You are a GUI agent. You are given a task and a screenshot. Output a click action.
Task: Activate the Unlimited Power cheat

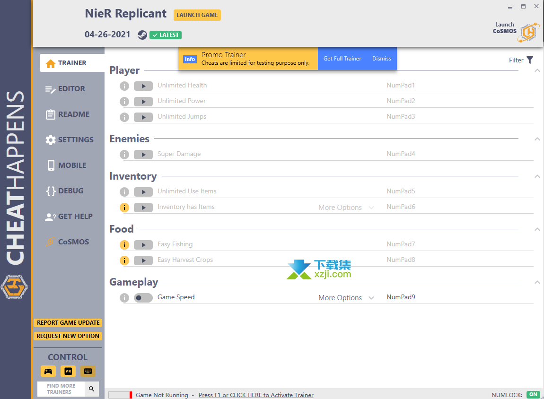coord(143,102)
